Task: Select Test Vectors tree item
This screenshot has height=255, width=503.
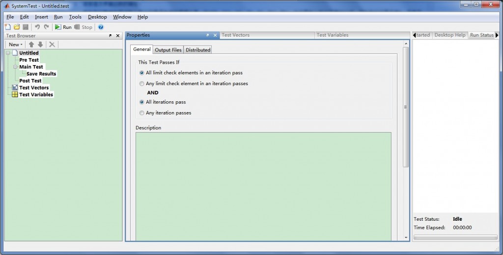Action: [x=34, y=88]
